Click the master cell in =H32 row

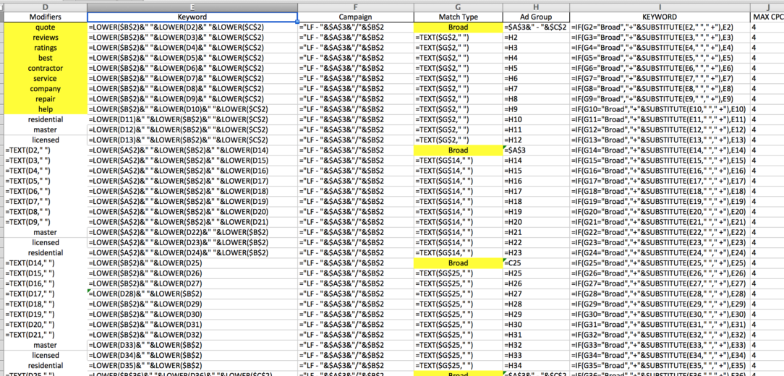pos(46,344)
